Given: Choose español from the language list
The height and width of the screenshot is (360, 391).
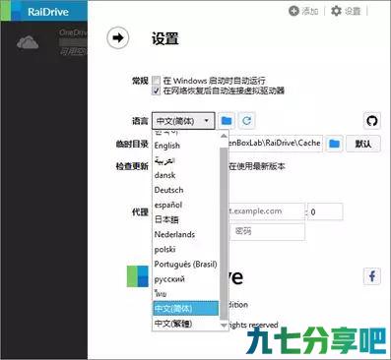Looking at the screenshot, I should pyautogui.click(x=185, y=205).
